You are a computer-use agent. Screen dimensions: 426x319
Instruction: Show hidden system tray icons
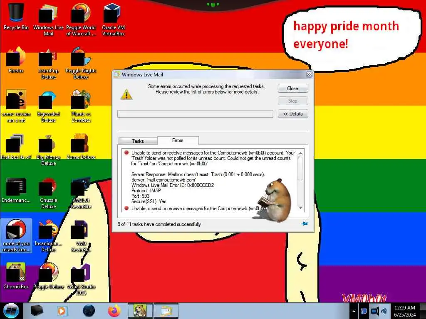coord(354,311)
